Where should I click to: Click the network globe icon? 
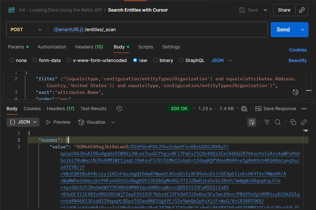click(244, 109)
